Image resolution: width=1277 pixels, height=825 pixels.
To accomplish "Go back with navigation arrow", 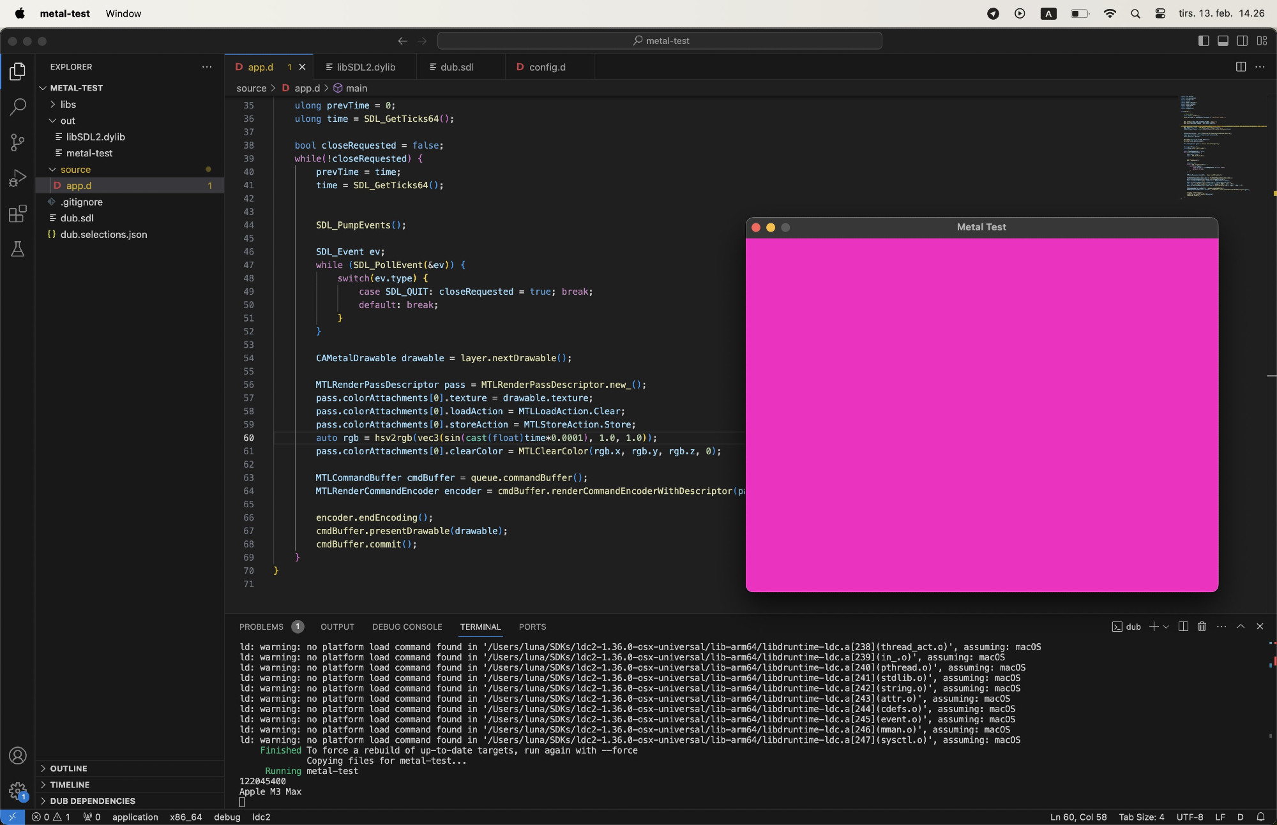I will point(402,41).
